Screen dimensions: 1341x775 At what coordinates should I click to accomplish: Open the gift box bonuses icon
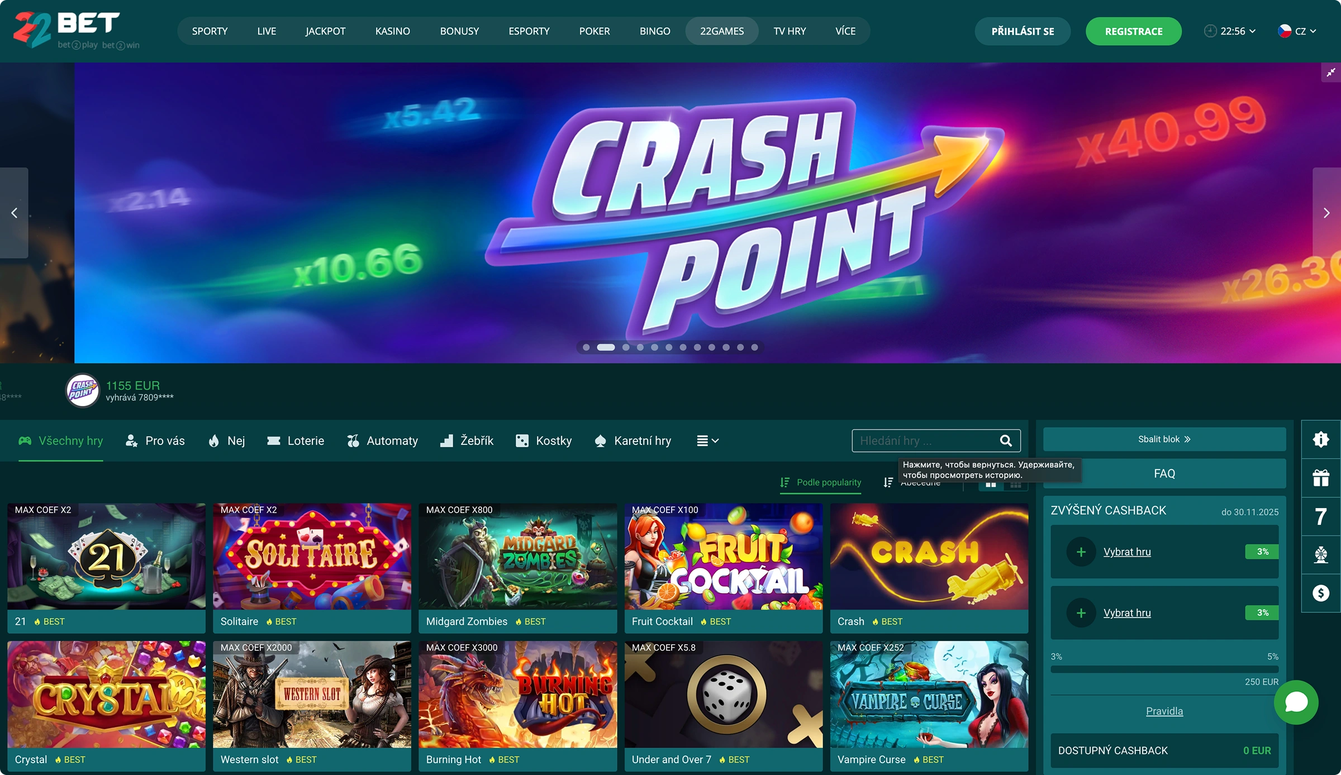pyautogui.click(x=1321, y=478)
